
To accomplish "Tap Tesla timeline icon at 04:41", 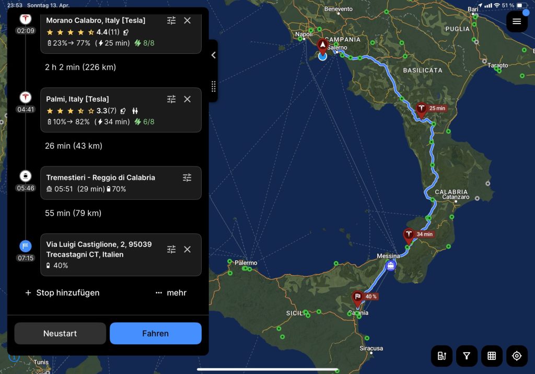I will pyautogui.click(x=25, y=97).
